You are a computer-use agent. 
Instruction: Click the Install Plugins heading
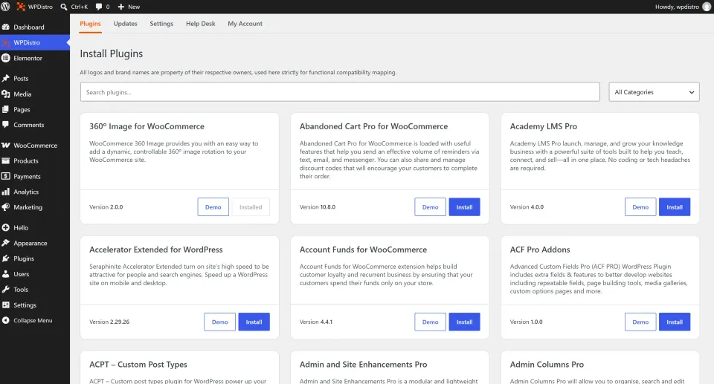111,53
